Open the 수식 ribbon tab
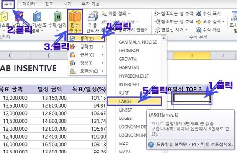The width and height of the screenshot is (237, 153). coord(8,4)
